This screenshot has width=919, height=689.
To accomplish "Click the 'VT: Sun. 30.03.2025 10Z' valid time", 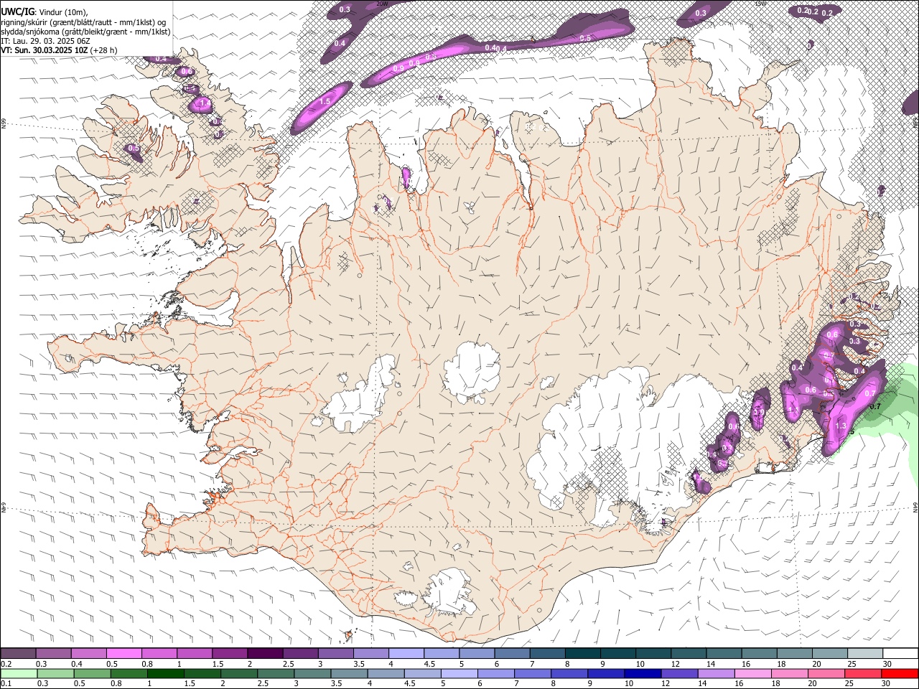I will [45, 50].
